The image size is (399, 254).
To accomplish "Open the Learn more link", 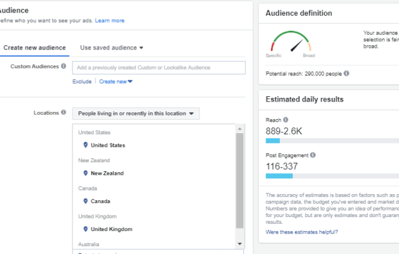I will 109,21.
